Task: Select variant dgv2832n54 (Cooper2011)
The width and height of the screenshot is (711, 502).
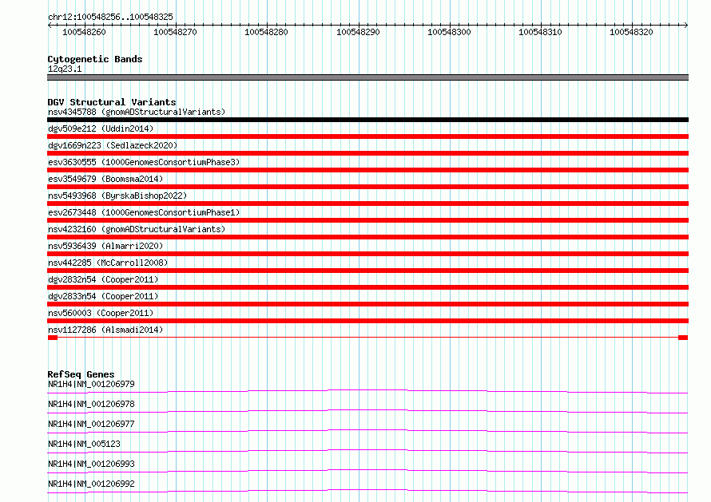Action: point(103,279)
